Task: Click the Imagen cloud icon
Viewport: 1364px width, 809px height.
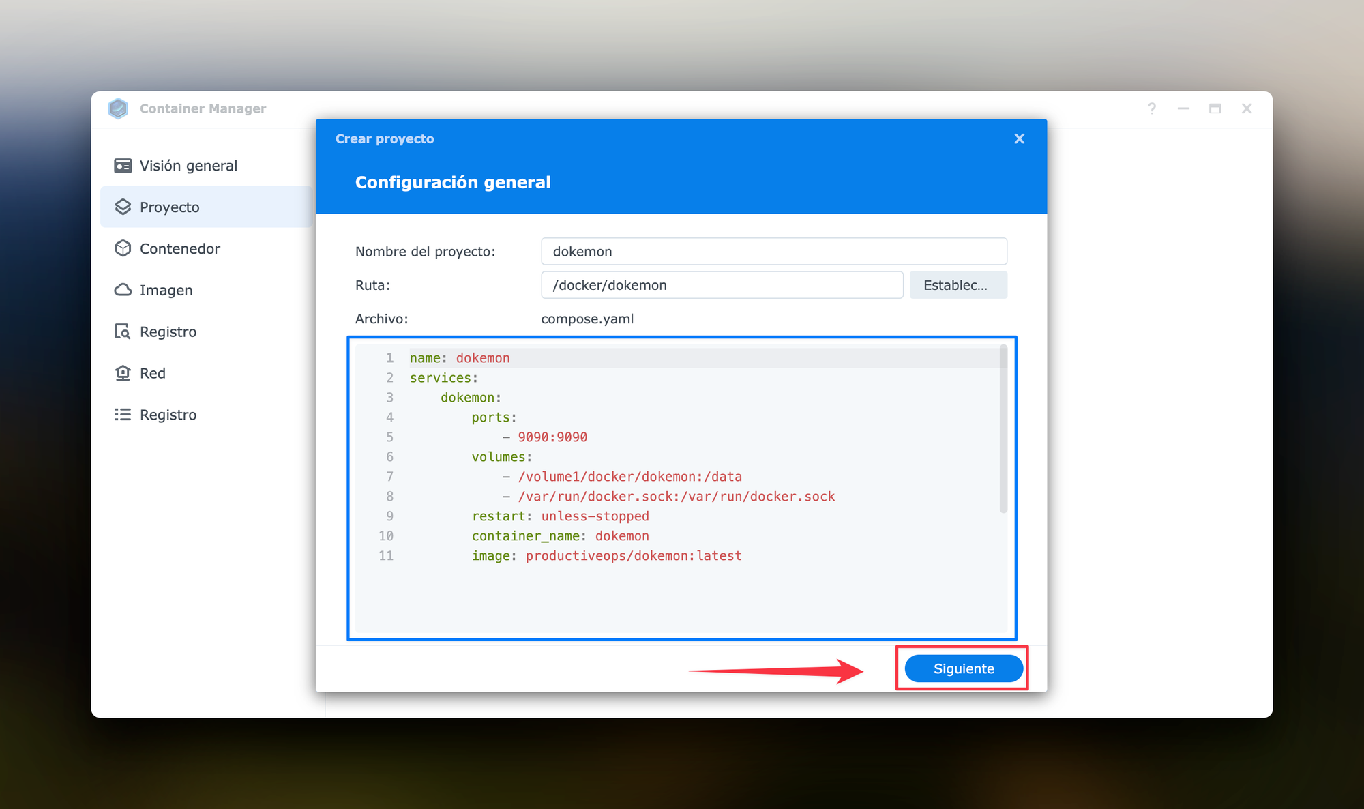Action: 123,290
